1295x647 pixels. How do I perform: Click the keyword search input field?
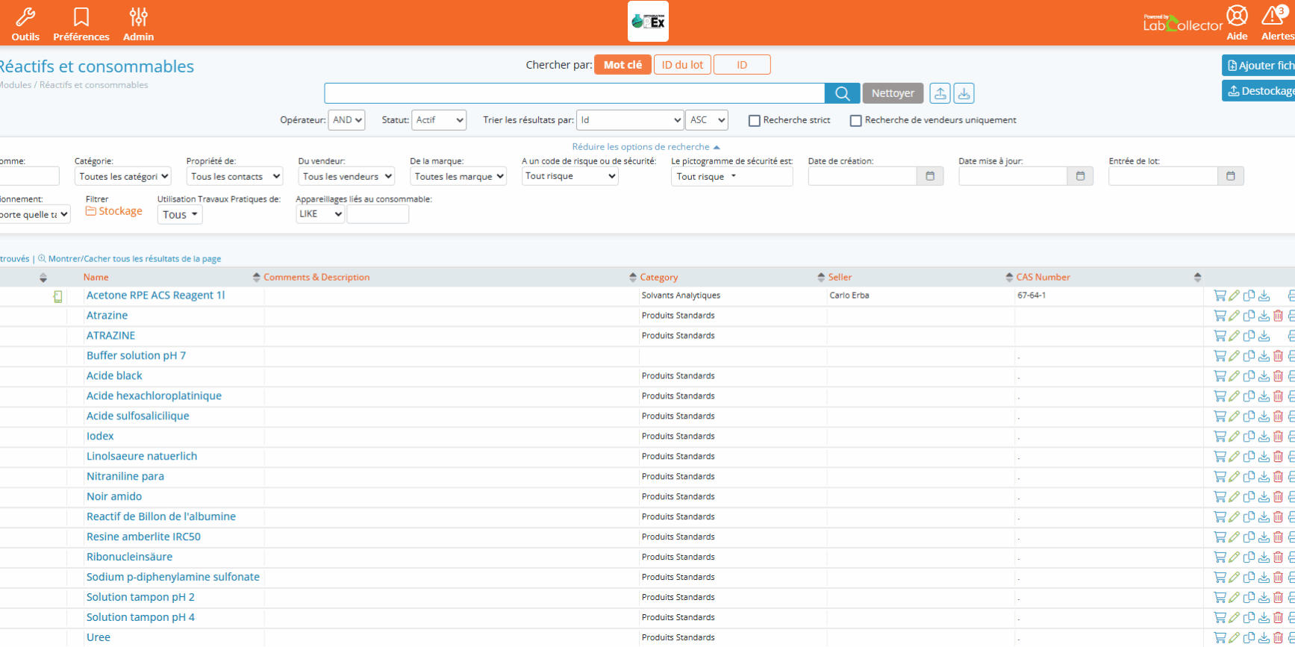[574, 93]
